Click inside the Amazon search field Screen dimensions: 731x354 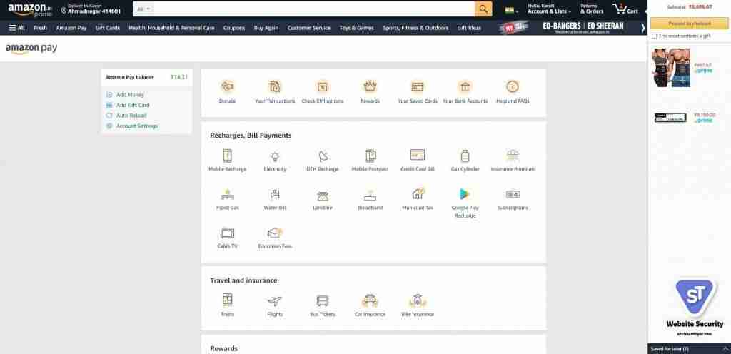click(314, 9)
